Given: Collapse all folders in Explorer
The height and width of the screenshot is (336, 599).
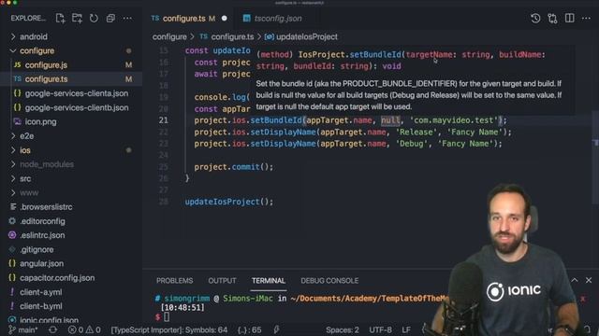Looking at the screenshot, I should pyautogui.click(x=110, y=19).
